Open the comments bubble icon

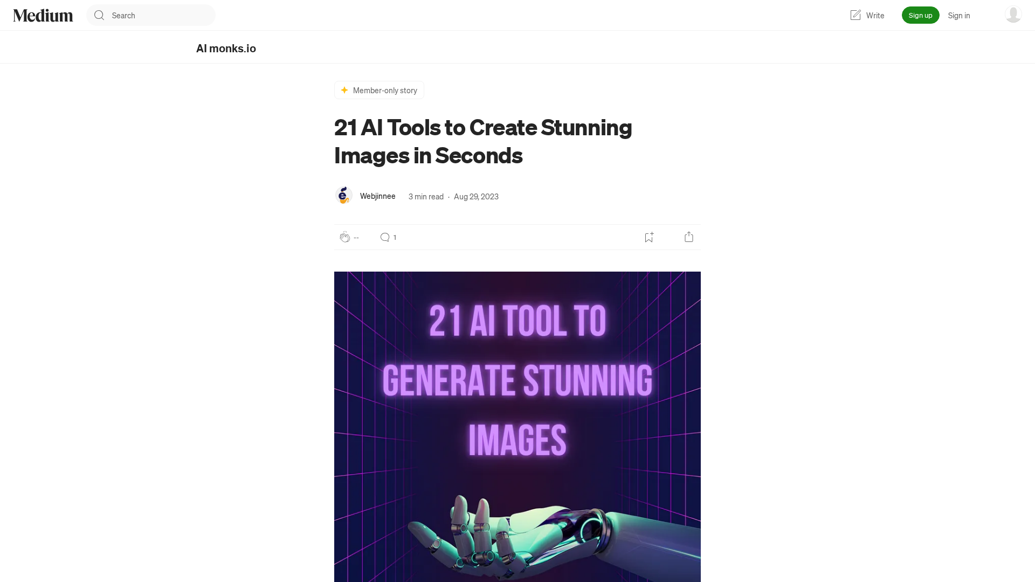[x=385, y=237]
